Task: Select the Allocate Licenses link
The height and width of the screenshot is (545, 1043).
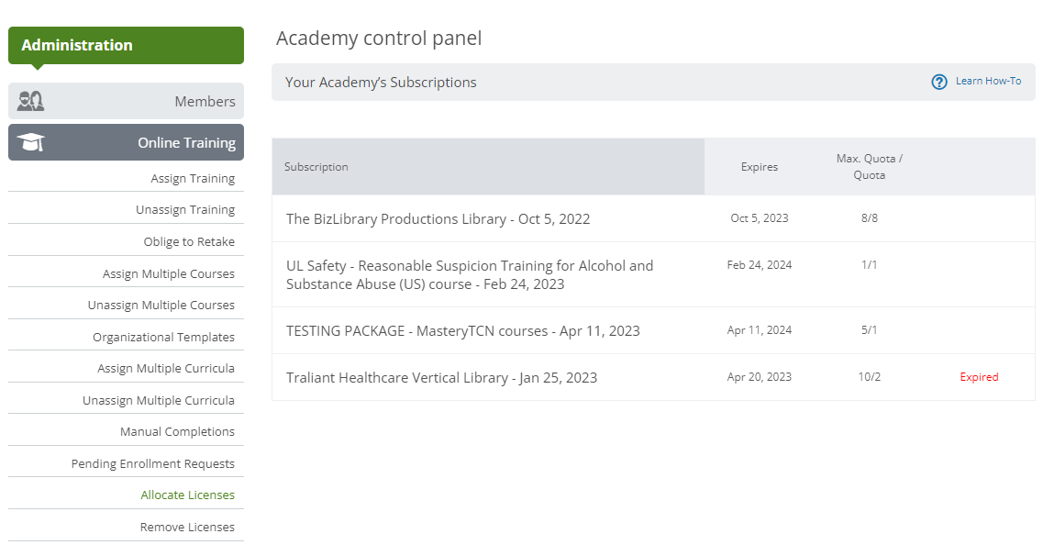Action: [187, 495]
